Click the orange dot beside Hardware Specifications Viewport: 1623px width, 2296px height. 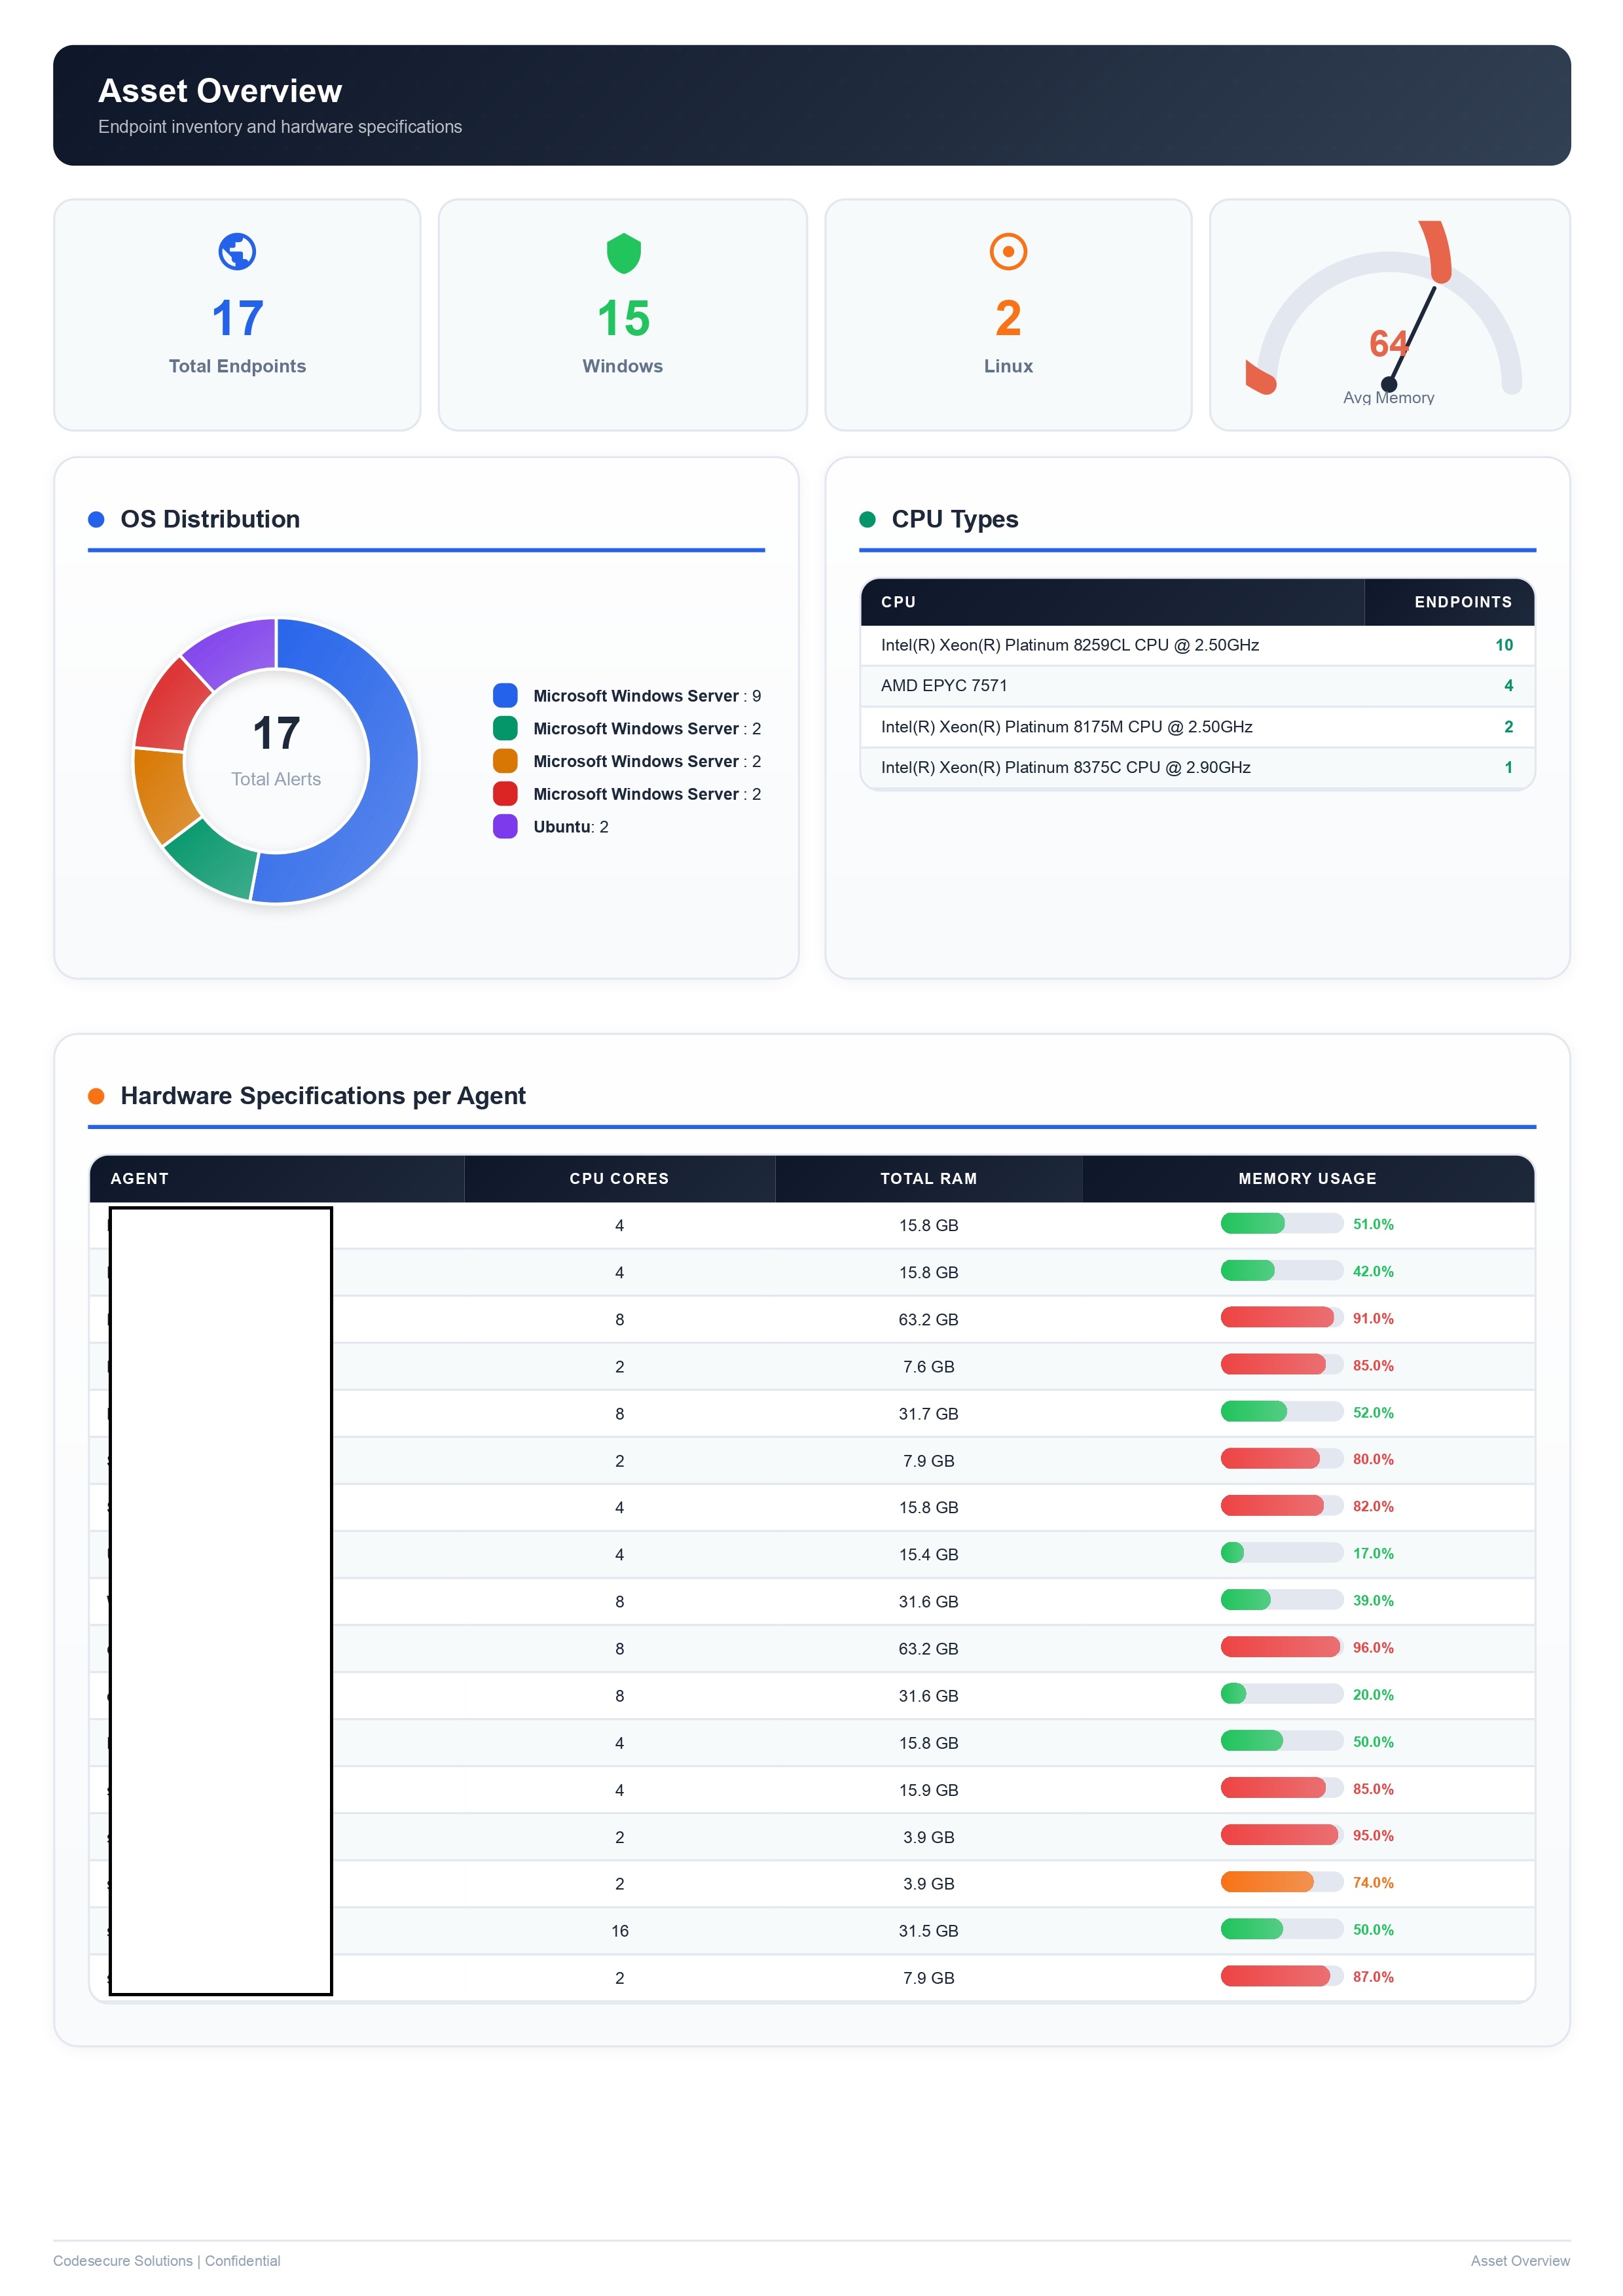pyautogui.click(x=98, y=1096)
